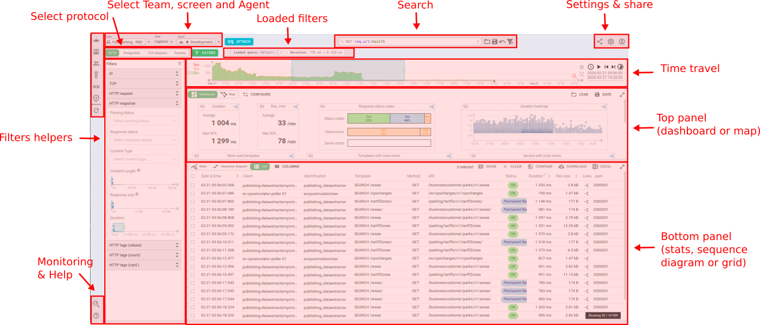Click the shield icon in left sidebar
The image size is (760, 325).
pos(96,98)
